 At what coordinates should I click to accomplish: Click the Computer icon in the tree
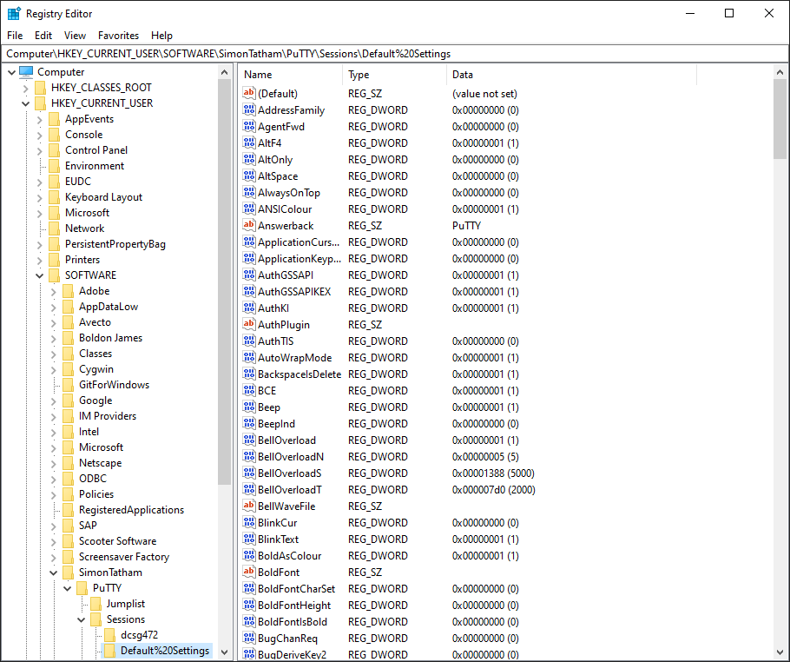tap(26, 72)
